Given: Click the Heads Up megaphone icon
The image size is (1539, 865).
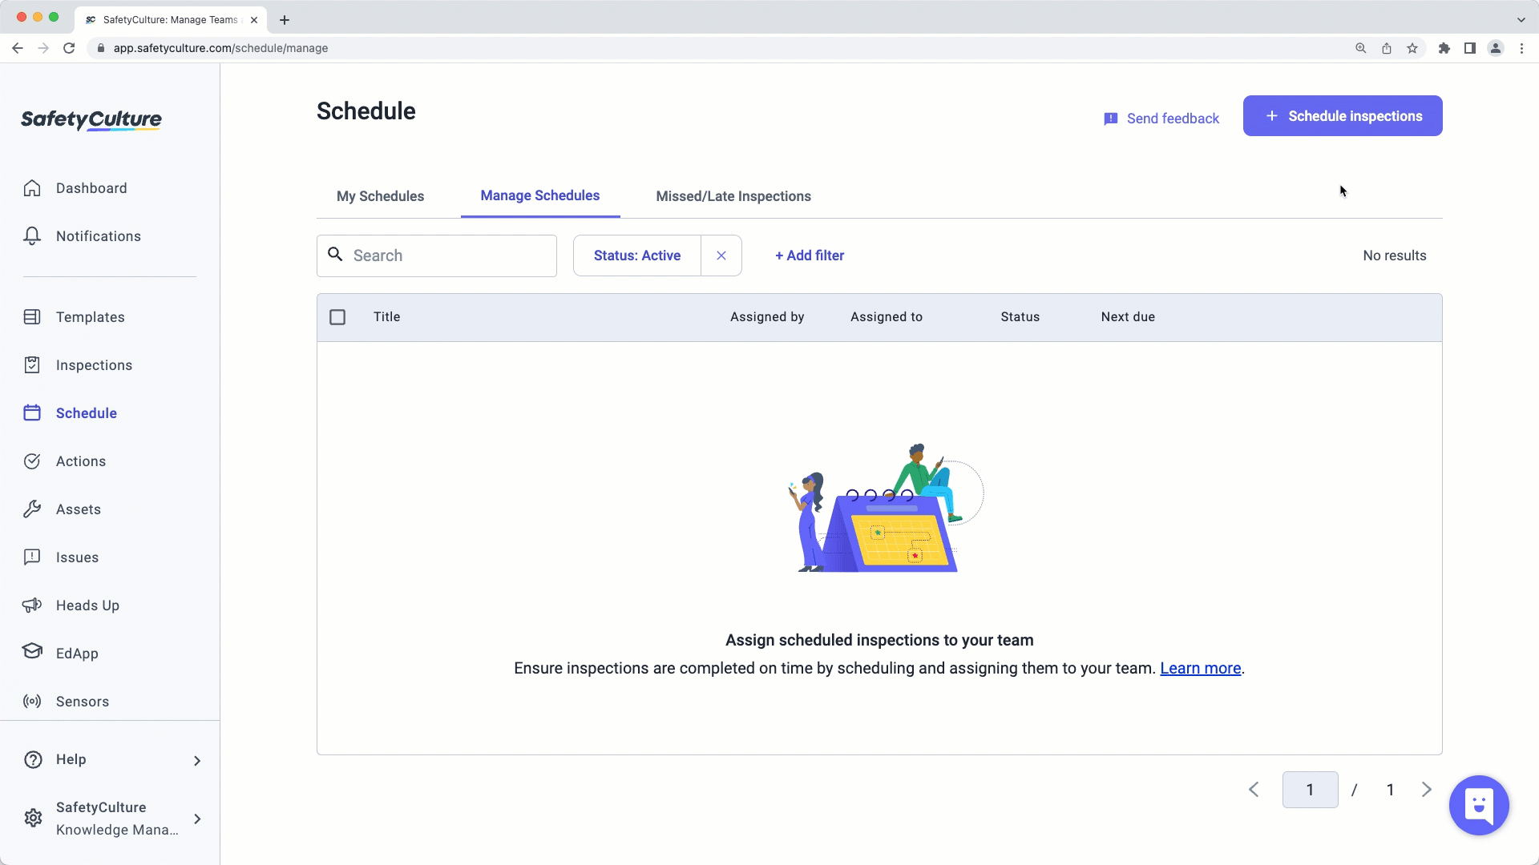Looking at the screenshot, I should tap(32, 605).
